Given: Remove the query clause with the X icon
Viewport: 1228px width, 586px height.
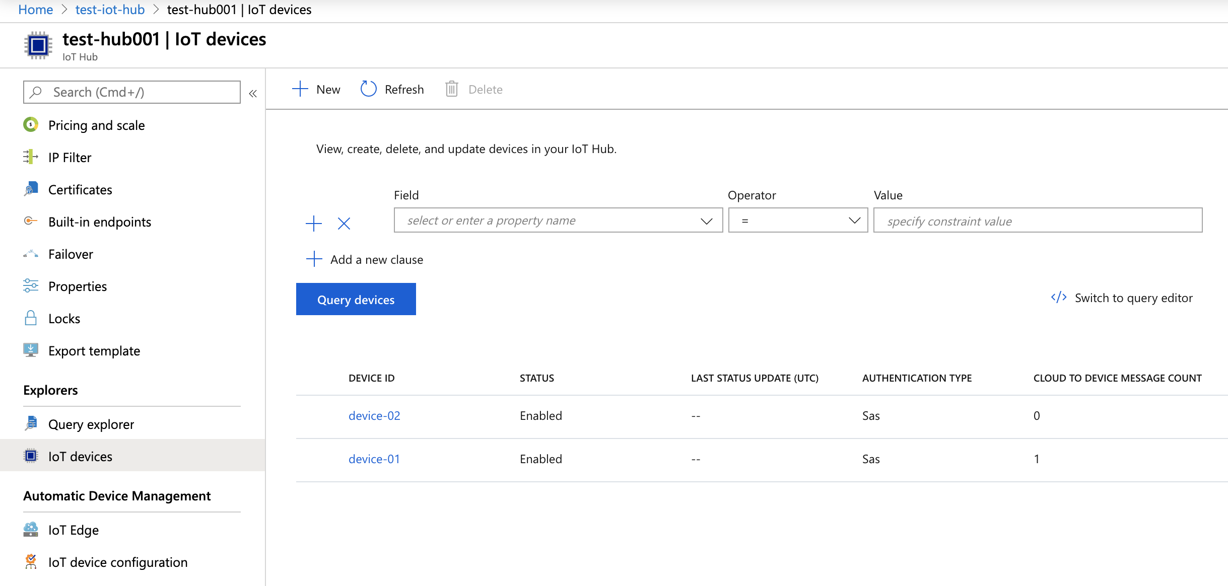Looking at the screenshot, I should (x=344, y=223).
